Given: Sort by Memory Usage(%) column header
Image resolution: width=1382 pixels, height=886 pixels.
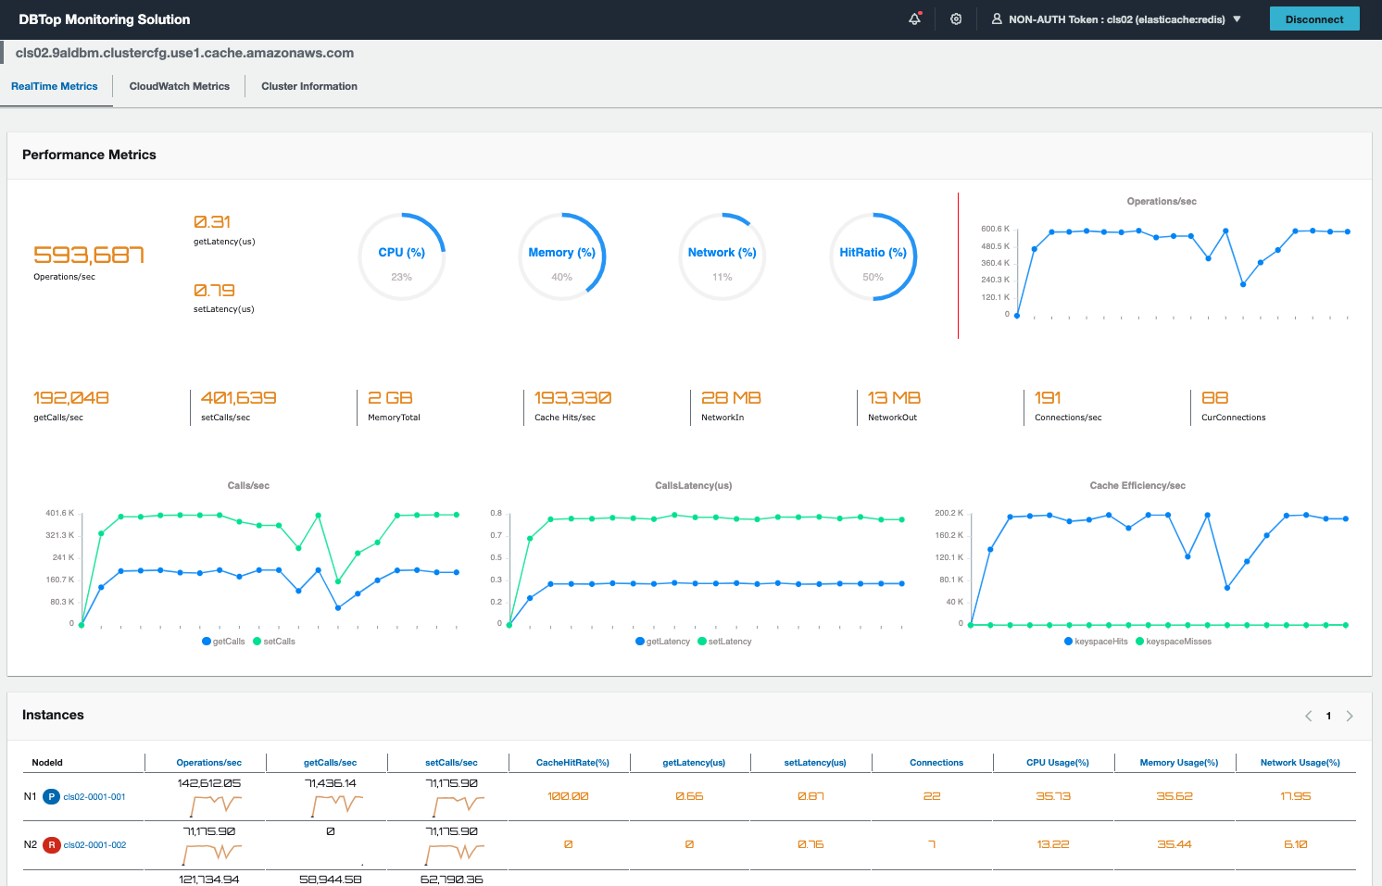Looking at the screenshot, I should coord(1179,763).
